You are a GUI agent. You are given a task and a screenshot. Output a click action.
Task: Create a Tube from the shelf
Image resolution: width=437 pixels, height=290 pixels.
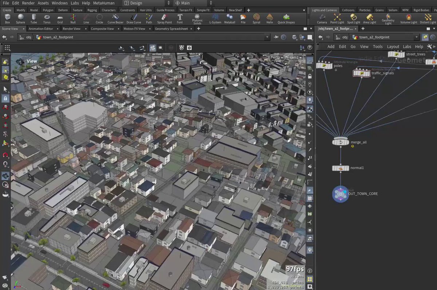pos(34,19)
